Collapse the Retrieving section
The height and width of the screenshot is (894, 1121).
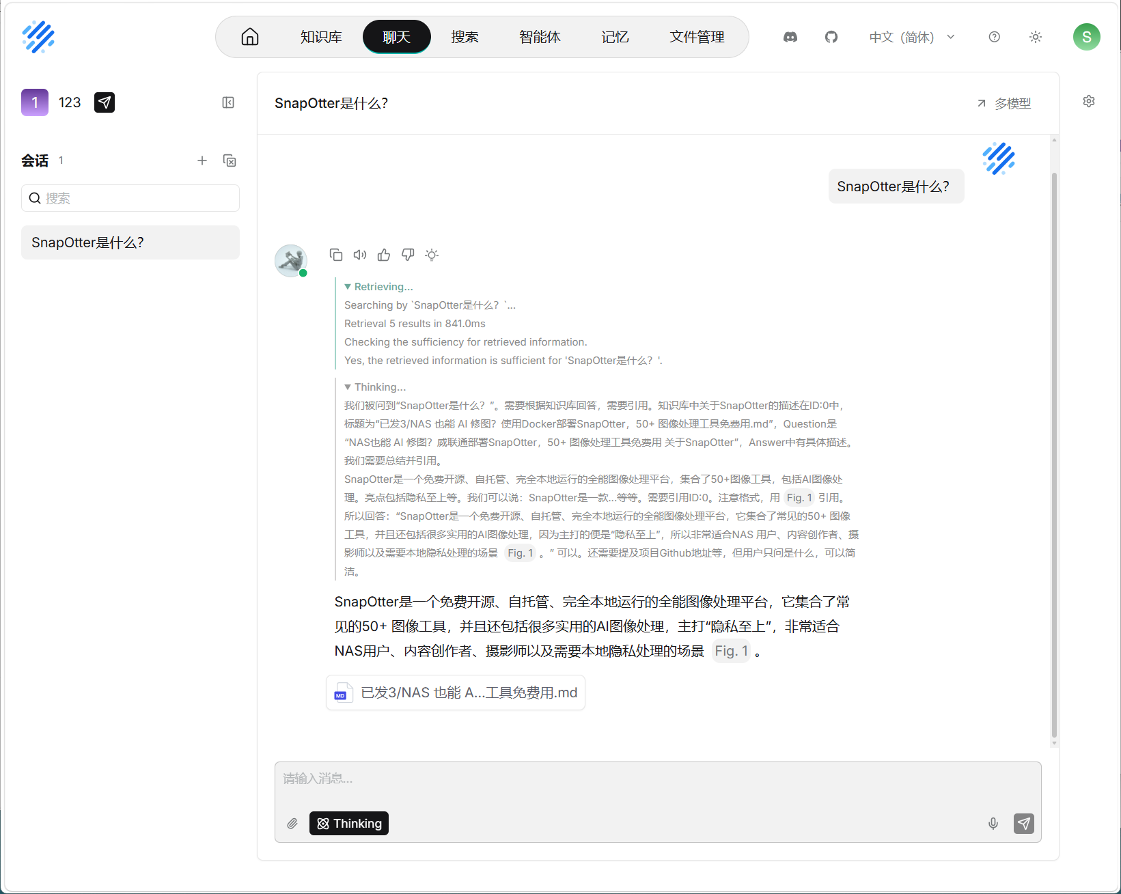(378, 287)
